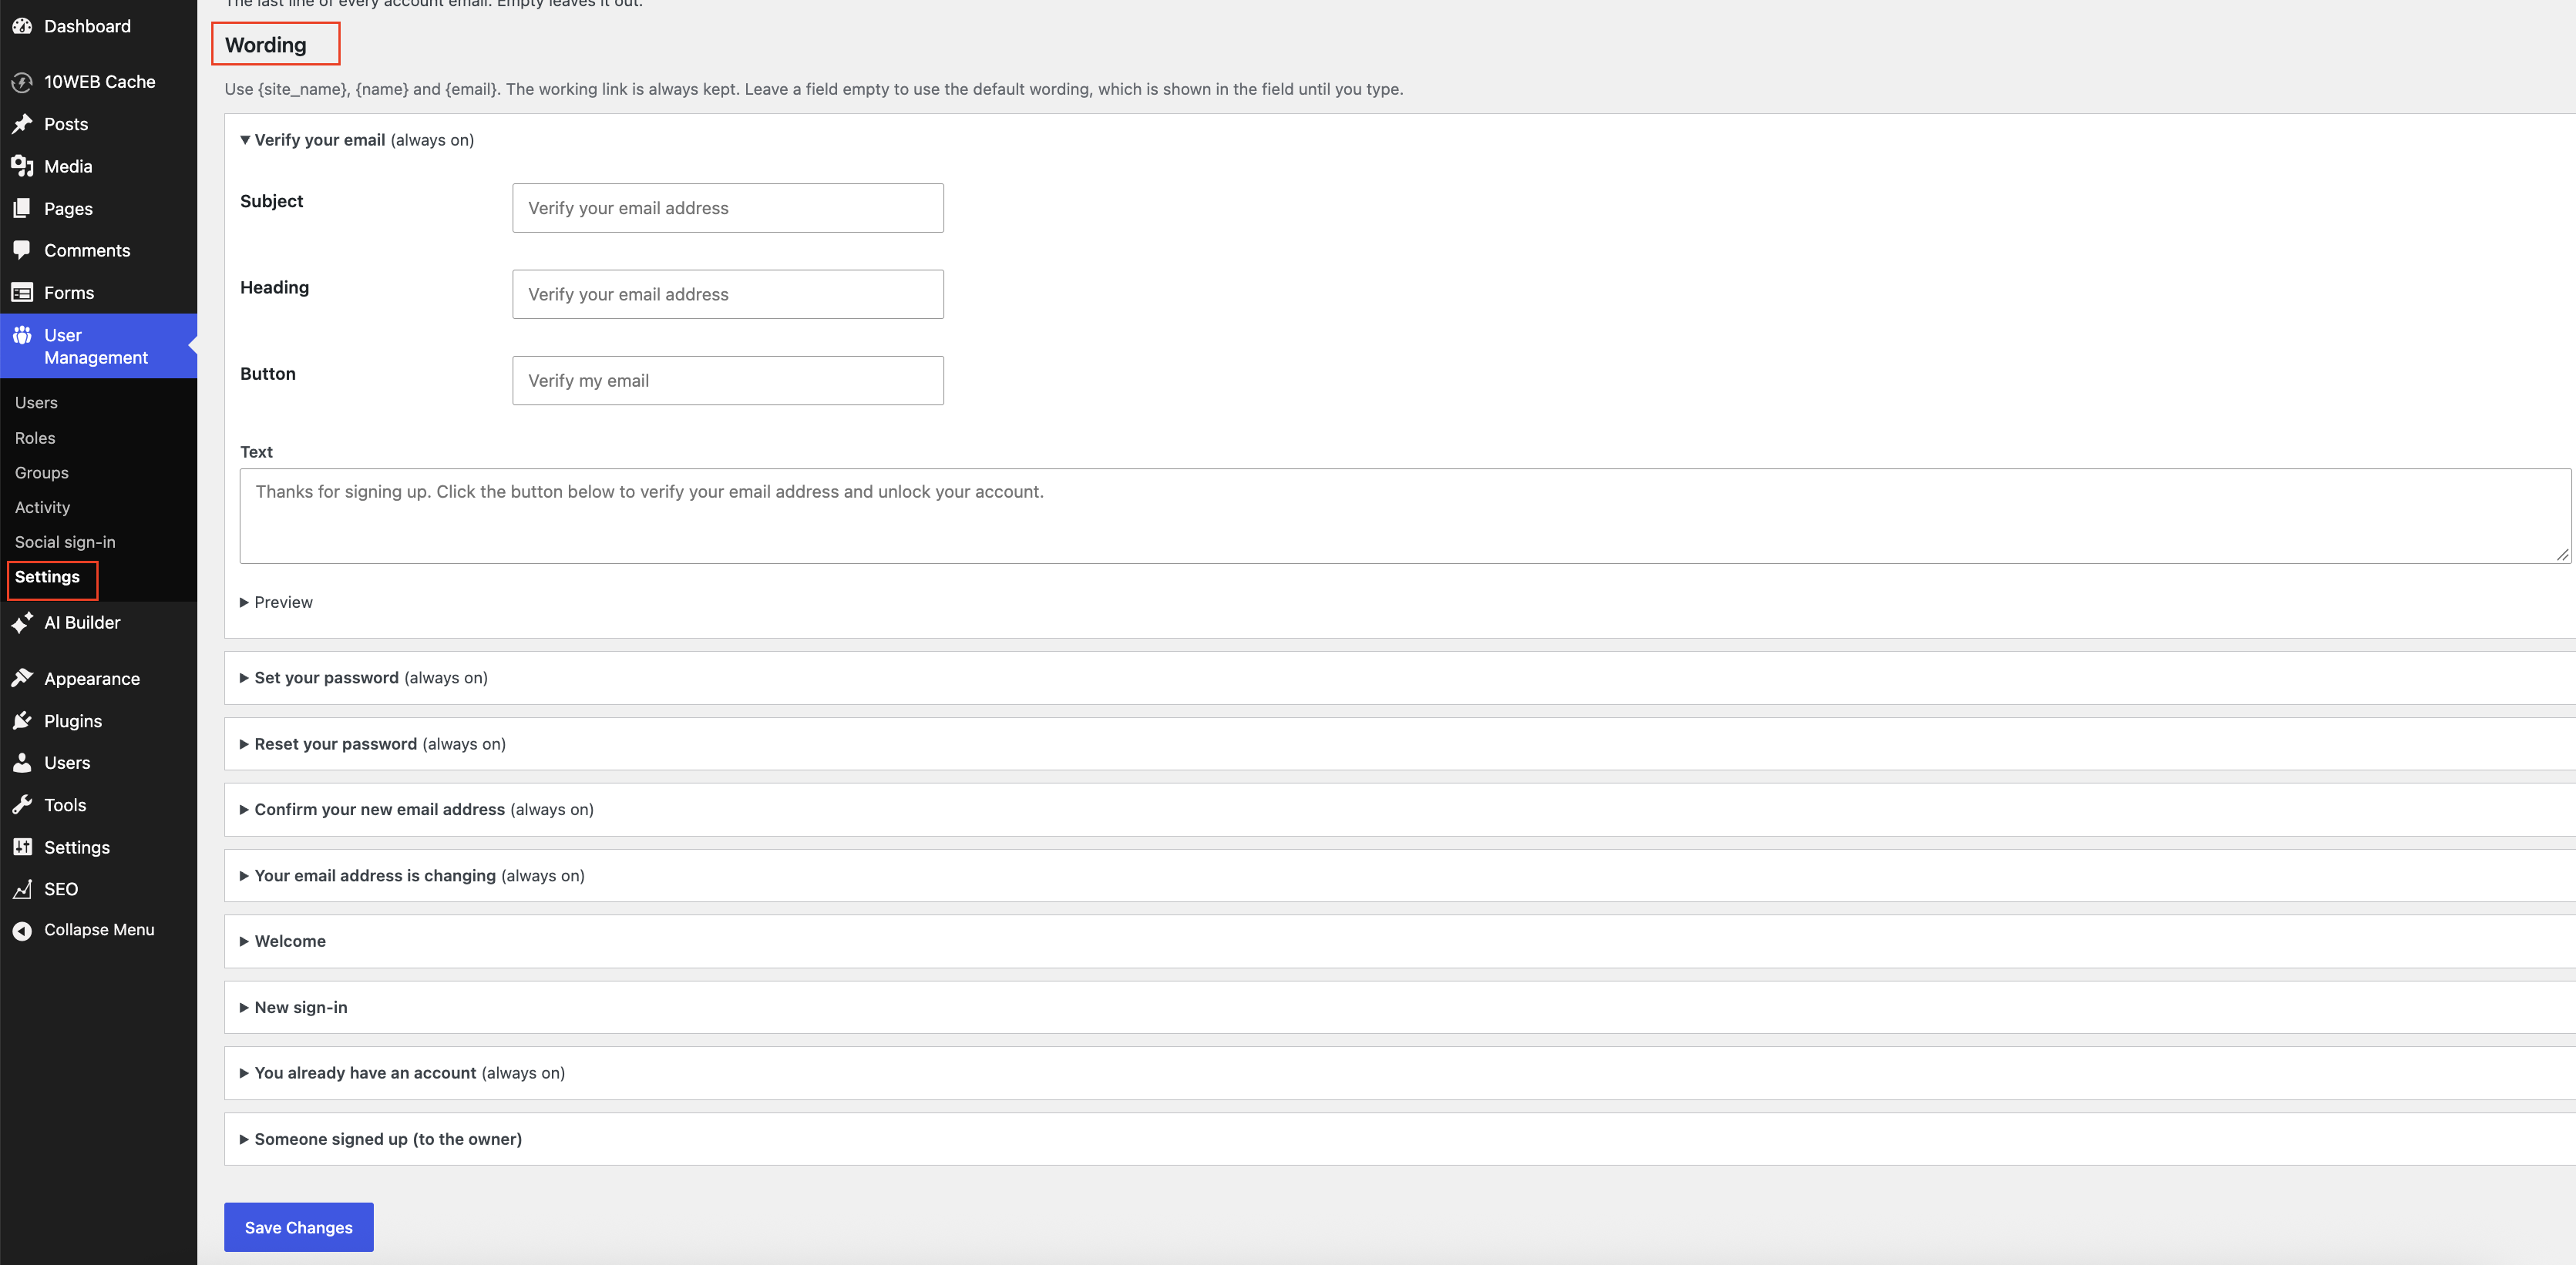Click the Comments speech bubble icon
Screen dimensions: 2576x1265
tap(22, 251)
